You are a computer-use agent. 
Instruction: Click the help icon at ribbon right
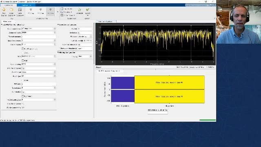(211, 5)
